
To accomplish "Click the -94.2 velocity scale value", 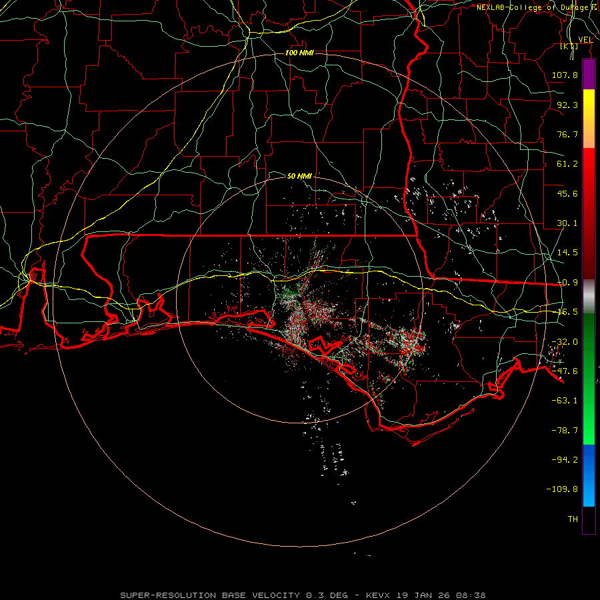I will 565,460.
